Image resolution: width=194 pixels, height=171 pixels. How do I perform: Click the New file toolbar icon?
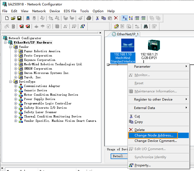[7, 18]
